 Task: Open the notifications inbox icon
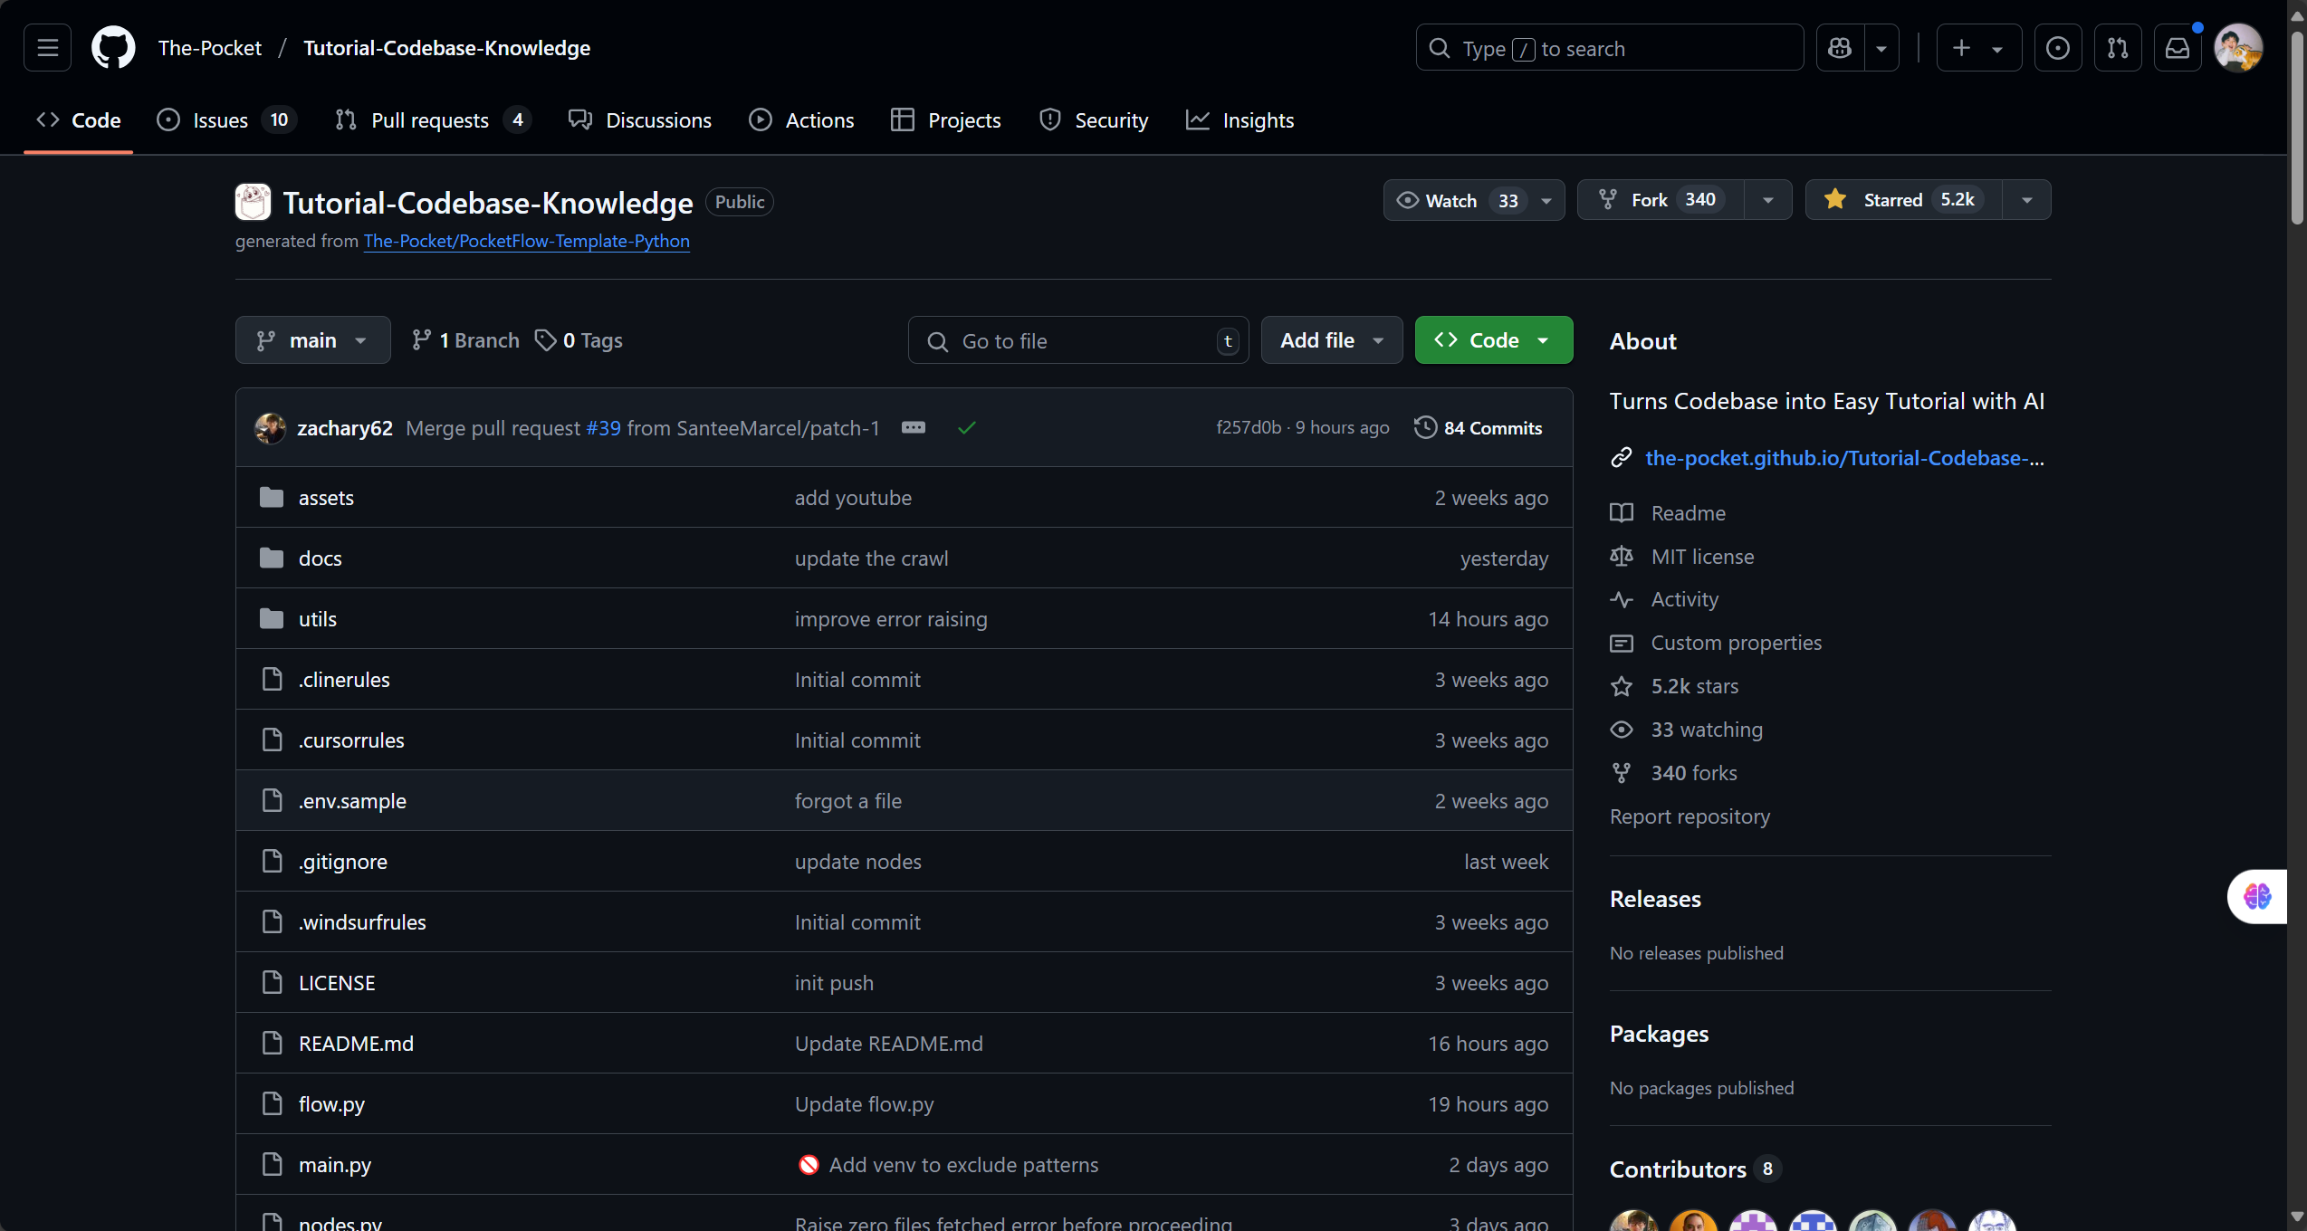click(x=2177, y=48)
